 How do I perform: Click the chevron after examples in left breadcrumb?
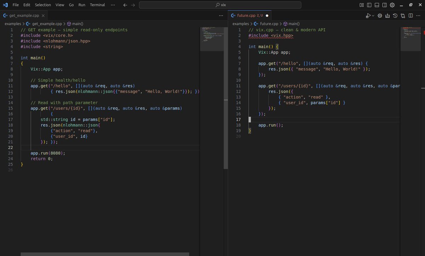pyautogui.click(x=23, y=24)
